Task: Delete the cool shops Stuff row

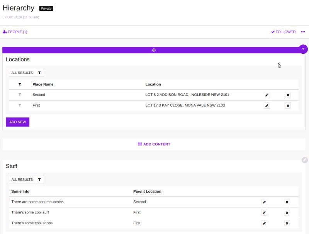Action: point(287,223)
